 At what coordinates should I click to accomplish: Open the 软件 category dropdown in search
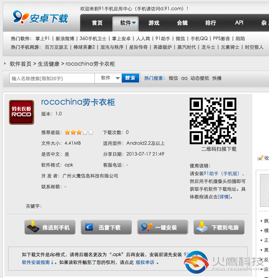[x=110, y=78]
